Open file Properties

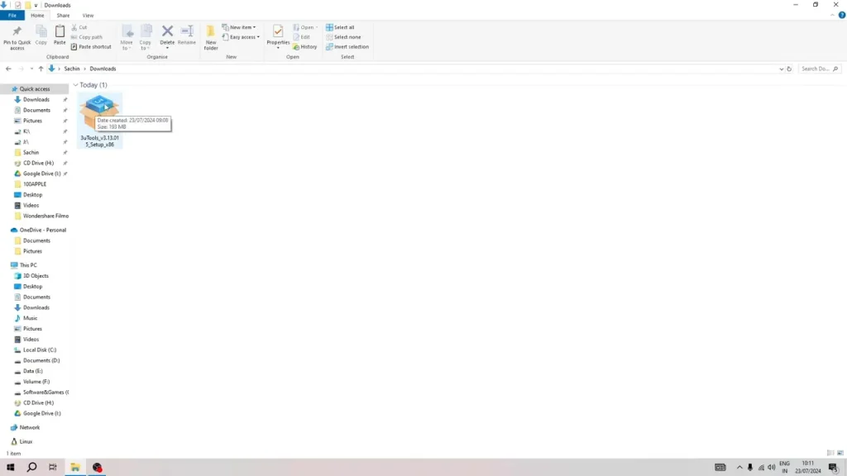(x=278, y=36)
